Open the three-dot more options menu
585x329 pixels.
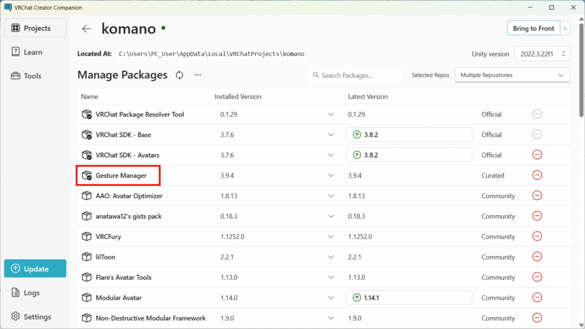coord(198,75)
